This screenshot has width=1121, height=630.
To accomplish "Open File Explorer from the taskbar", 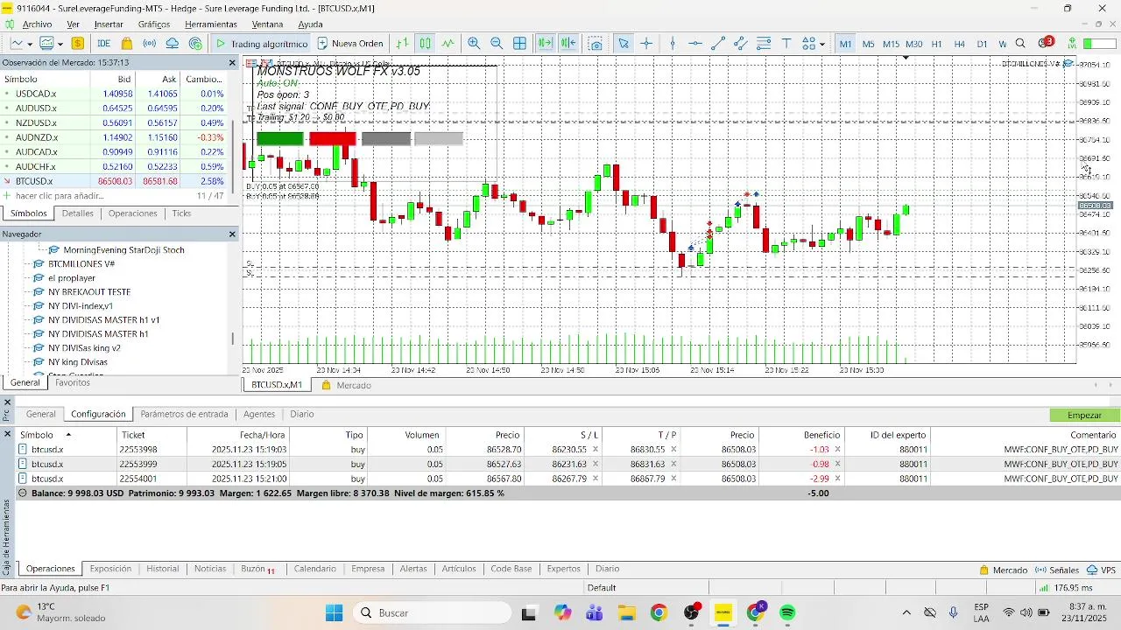I will [x=626, y=612].
